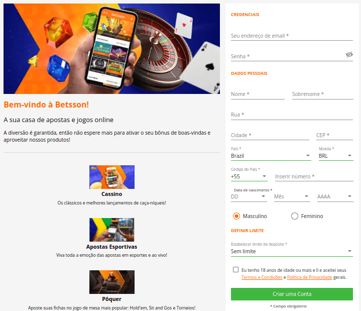Select the Feminino radio button
The width and height of the screenshot is (361, 311).
pos(294,216)
